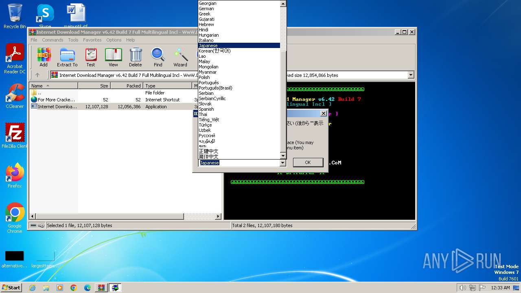Open the Favorites menu
This screenshot has width=521, height=293.
pos(92,40)
